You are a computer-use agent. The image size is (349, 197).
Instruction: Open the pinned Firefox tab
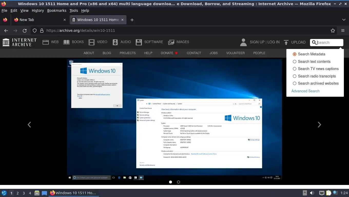5,20
